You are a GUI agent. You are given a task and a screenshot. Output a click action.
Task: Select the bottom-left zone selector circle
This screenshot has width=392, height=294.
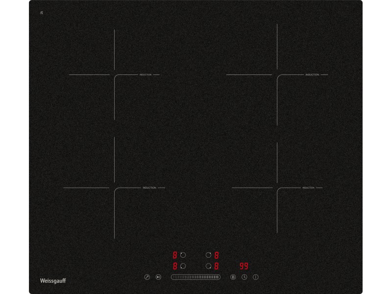click(183, 266)
